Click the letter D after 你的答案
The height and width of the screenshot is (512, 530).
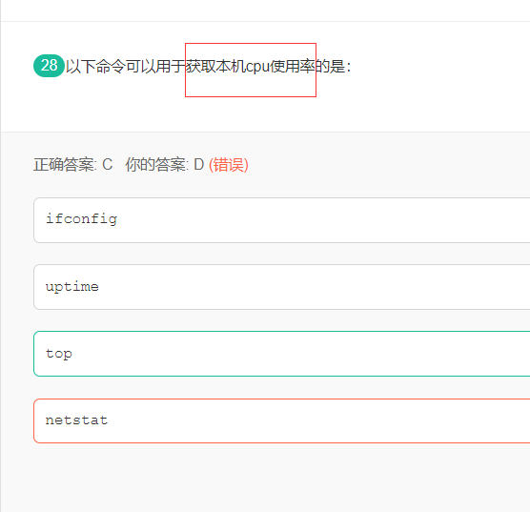click(198, 165)
